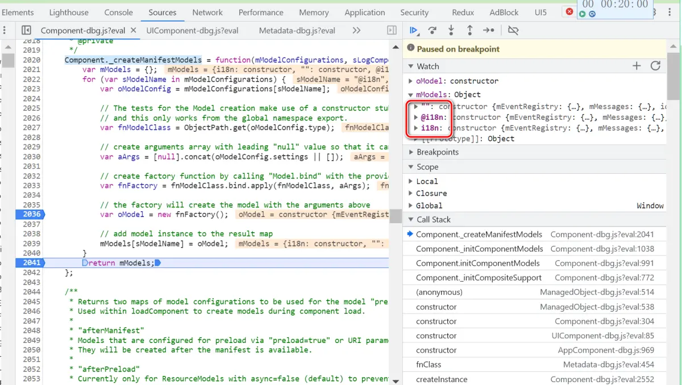Switch to Console tab
Viewport: 682px width, 385px height.
click(x=119, y=12)
